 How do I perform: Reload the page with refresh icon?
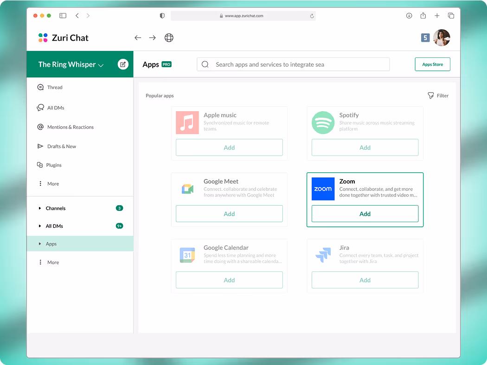point(312,16)
